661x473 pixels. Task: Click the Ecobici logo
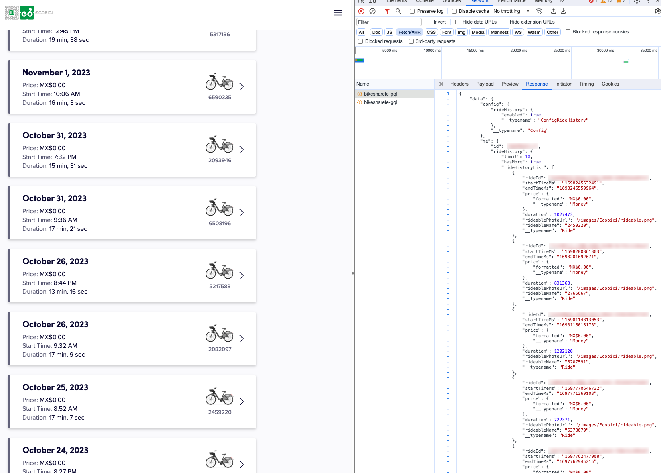tap(29, 13)
